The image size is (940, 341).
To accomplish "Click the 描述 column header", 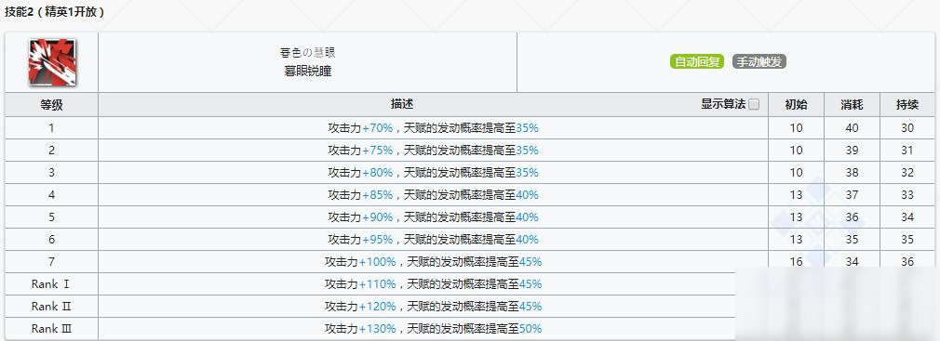I will pyautogui.click(x=402, y=104).
